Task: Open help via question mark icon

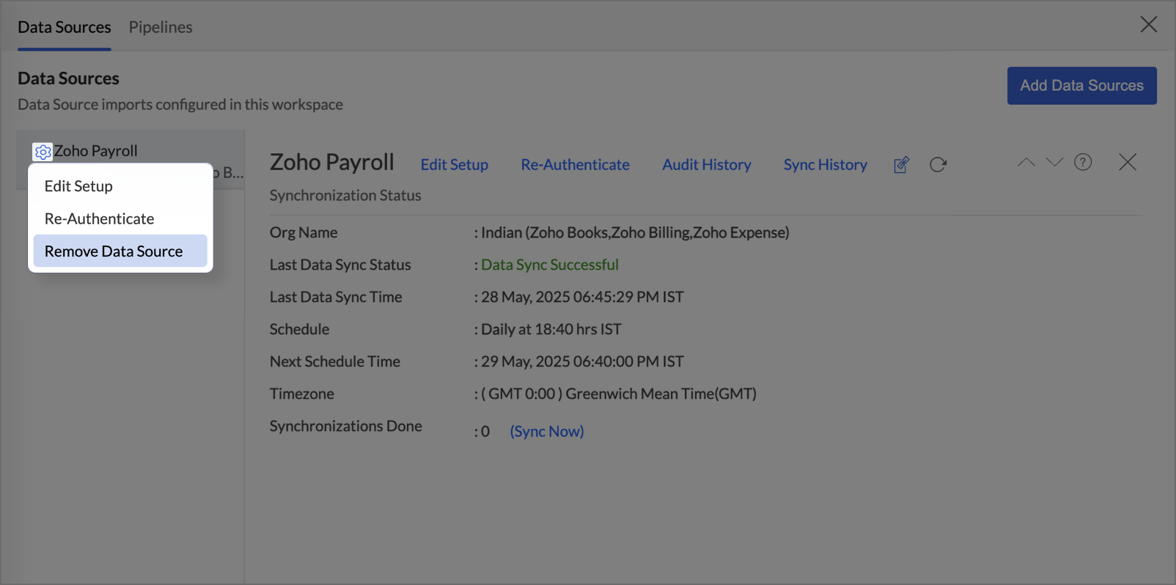Action: point(1083,162)
